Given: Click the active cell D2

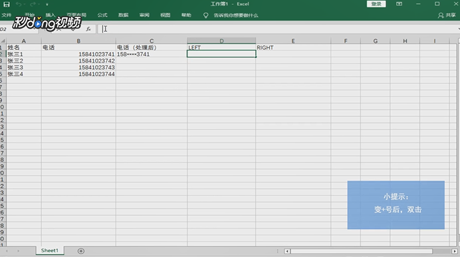Looking at the screenshot, I should click(221, 54).
